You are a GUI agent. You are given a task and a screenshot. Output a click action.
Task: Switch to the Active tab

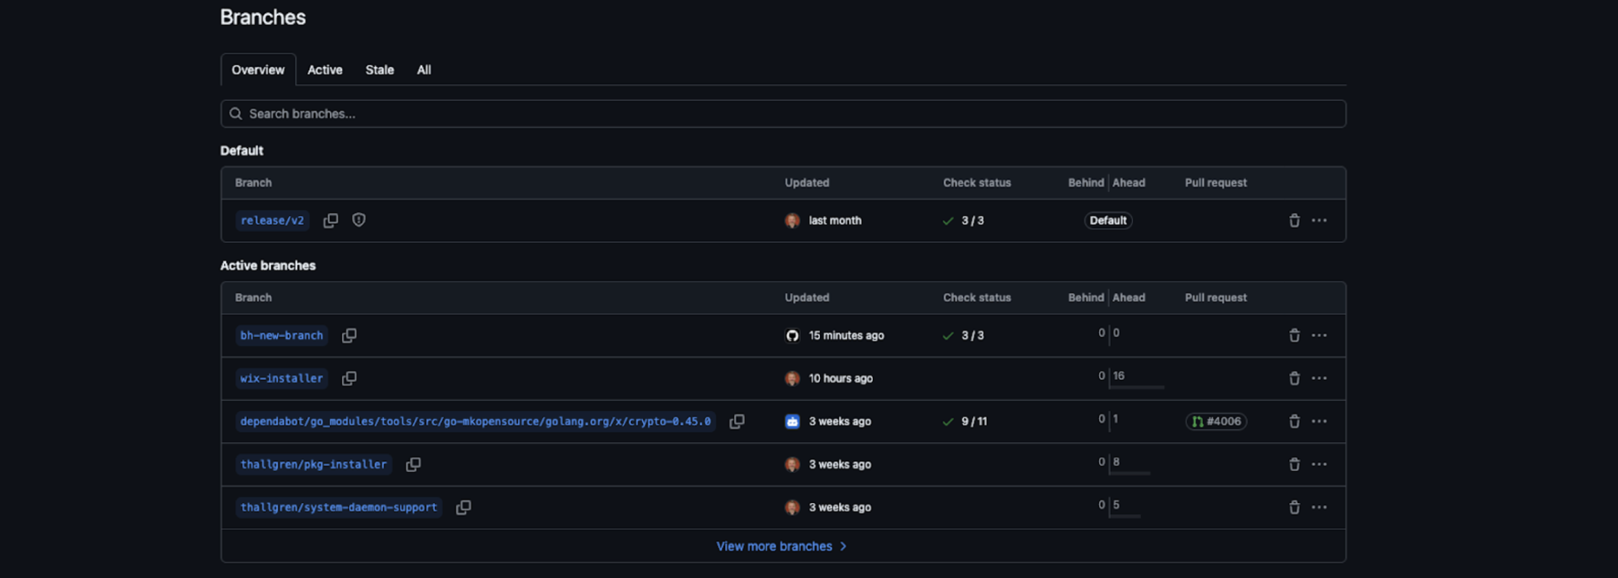click(x=325, y=70)
